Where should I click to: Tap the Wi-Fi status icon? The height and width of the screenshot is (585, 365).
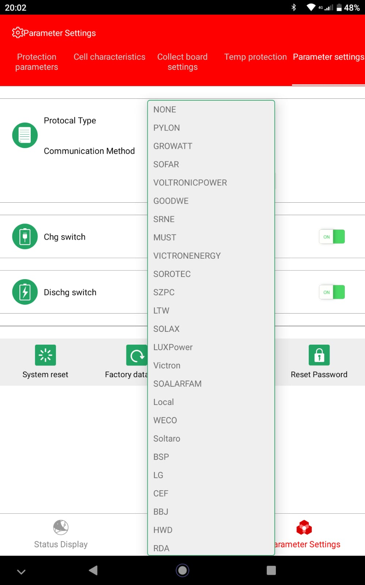pos(311,7)
